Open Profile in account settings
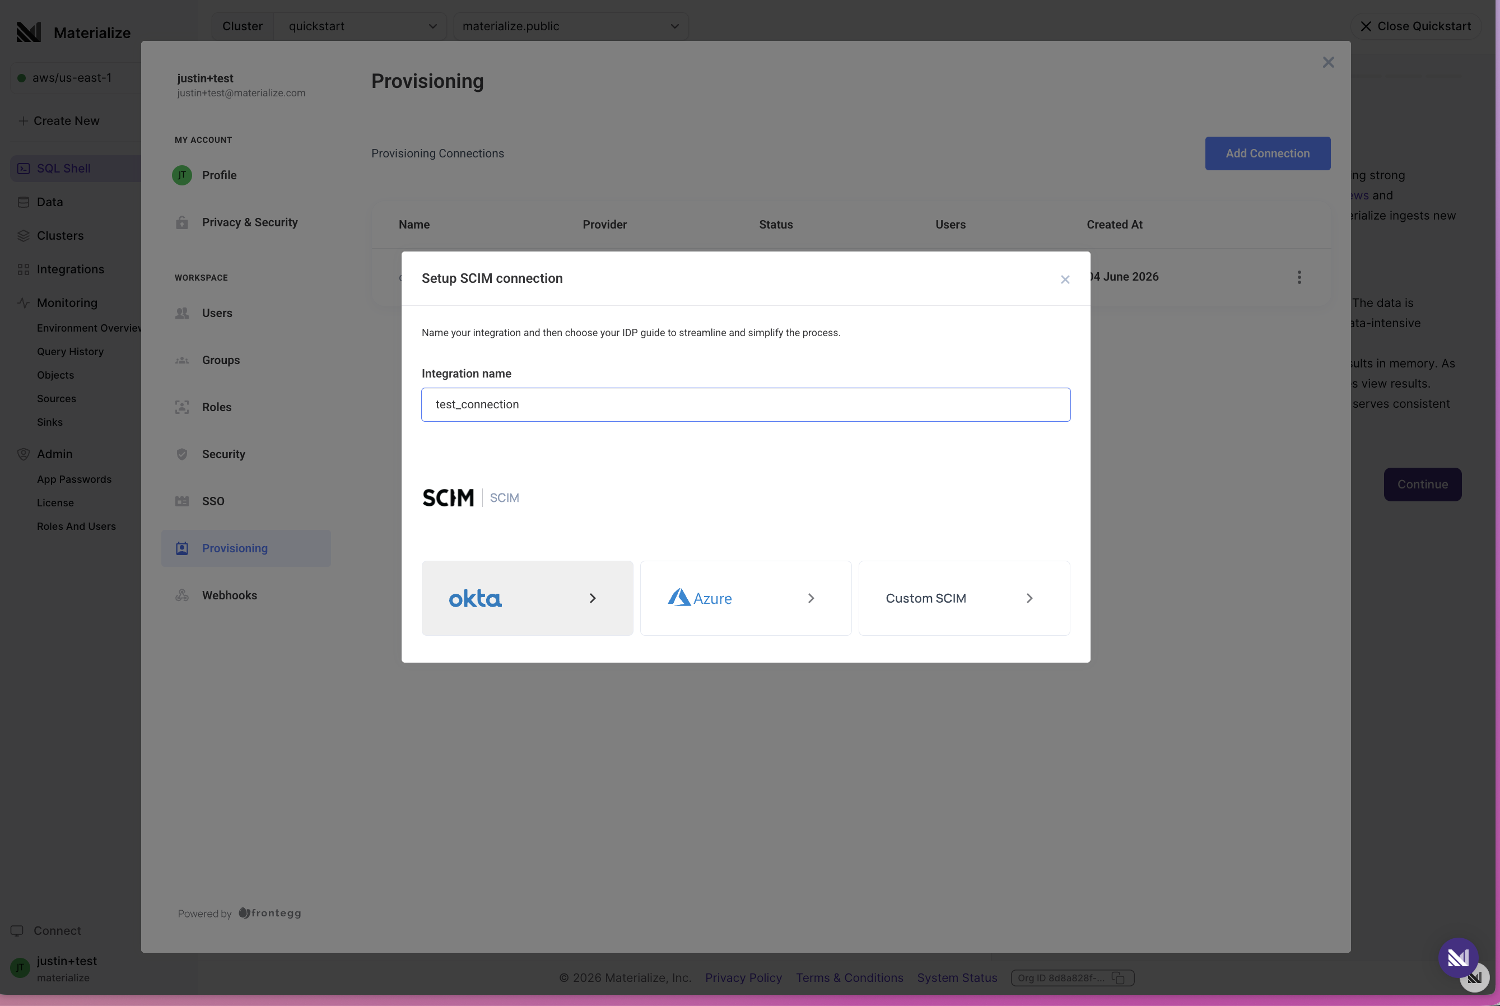Viewport: 1500px width, 1006px height. click(x=246, y=175)
